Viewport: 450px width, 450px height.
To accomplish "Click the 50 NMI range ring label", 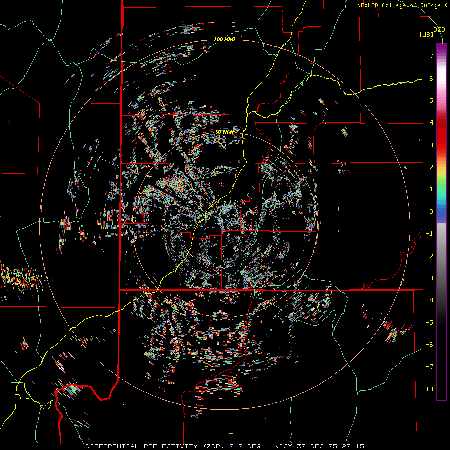I will pos(224,132).
